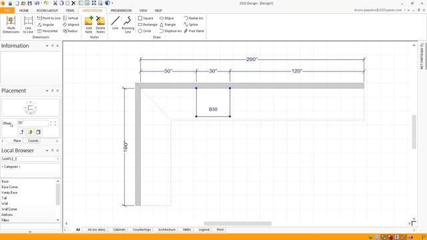Draw a Square shape
This screenshot has height=240, width=427.
click(x=145, y=18)
